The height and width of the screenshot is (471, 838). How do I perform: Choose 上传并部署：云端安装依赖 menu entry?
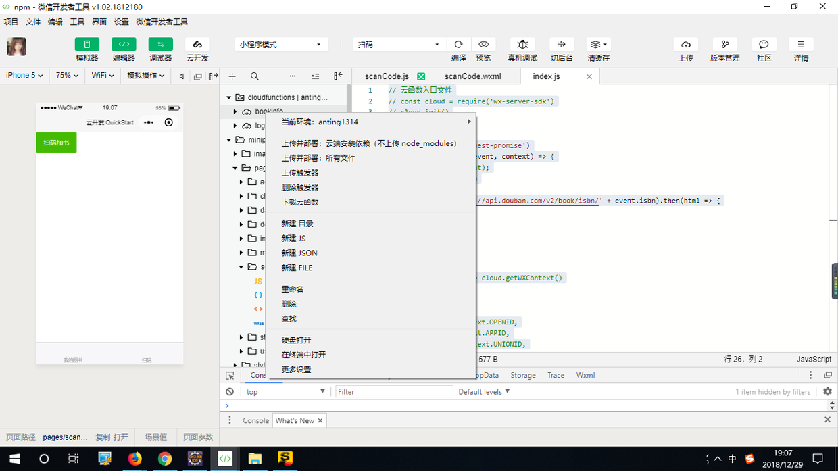coord(370,143)
